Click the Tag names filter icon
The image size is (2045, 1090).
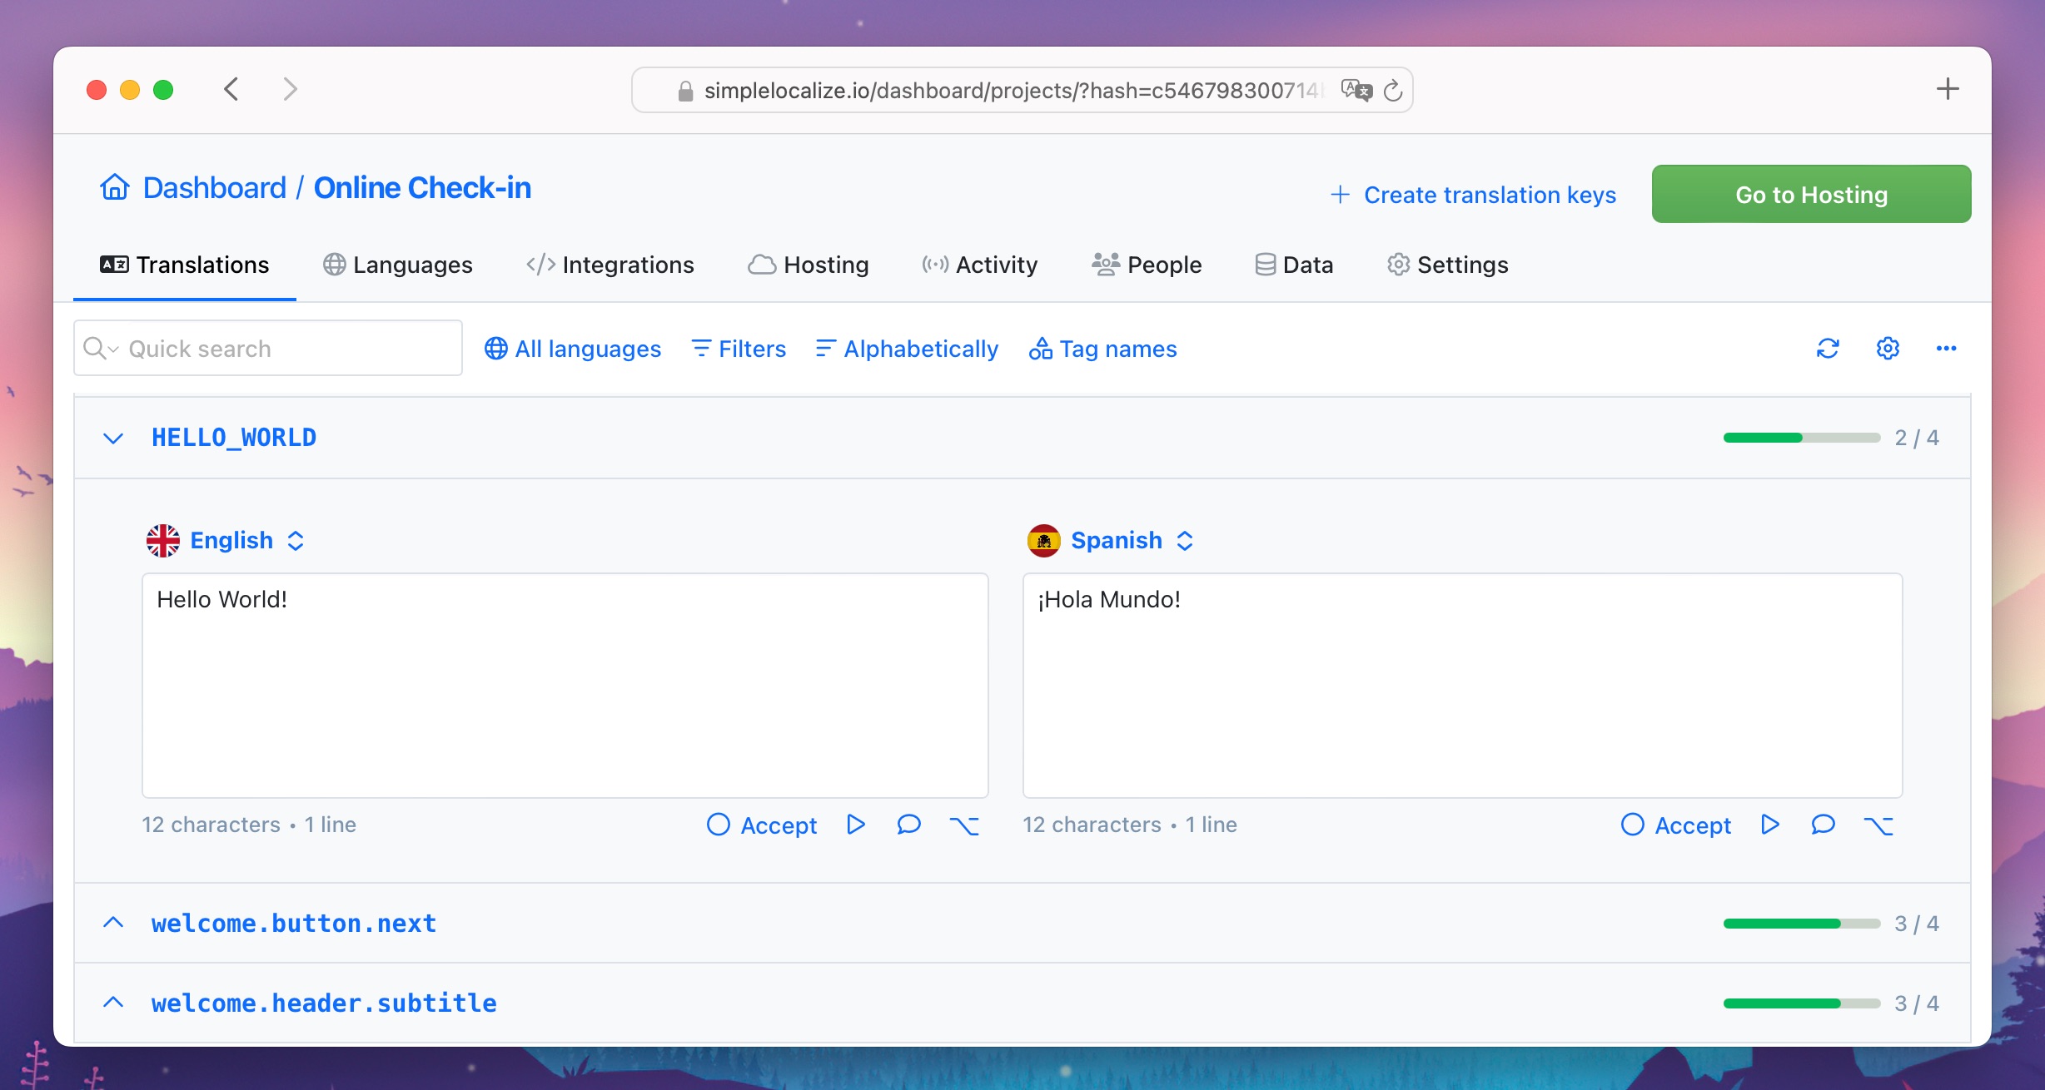click(1042, 349)
